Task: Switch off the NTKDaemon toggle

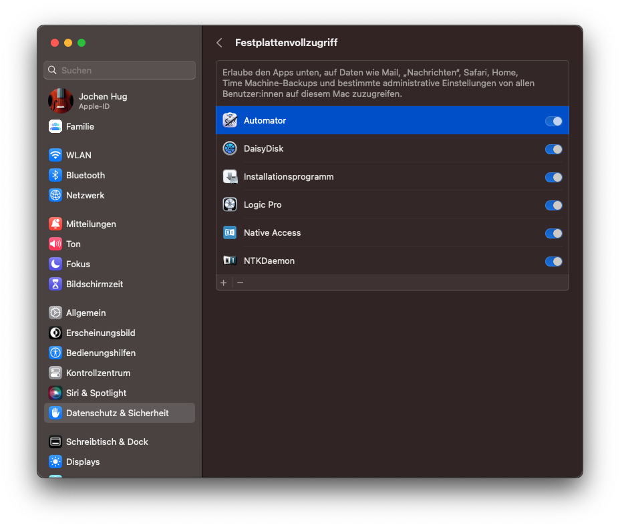Action: click(553, 261)
